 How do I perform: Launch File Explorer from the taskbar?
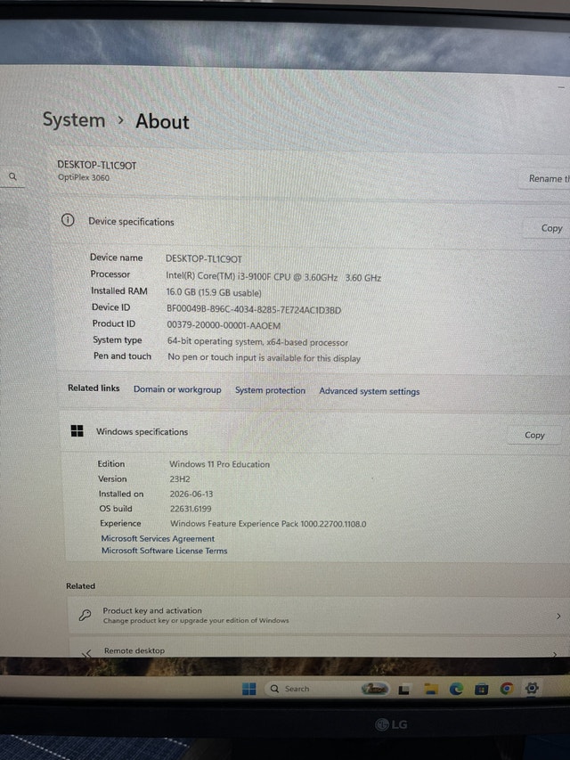click(x=430, y=689)
